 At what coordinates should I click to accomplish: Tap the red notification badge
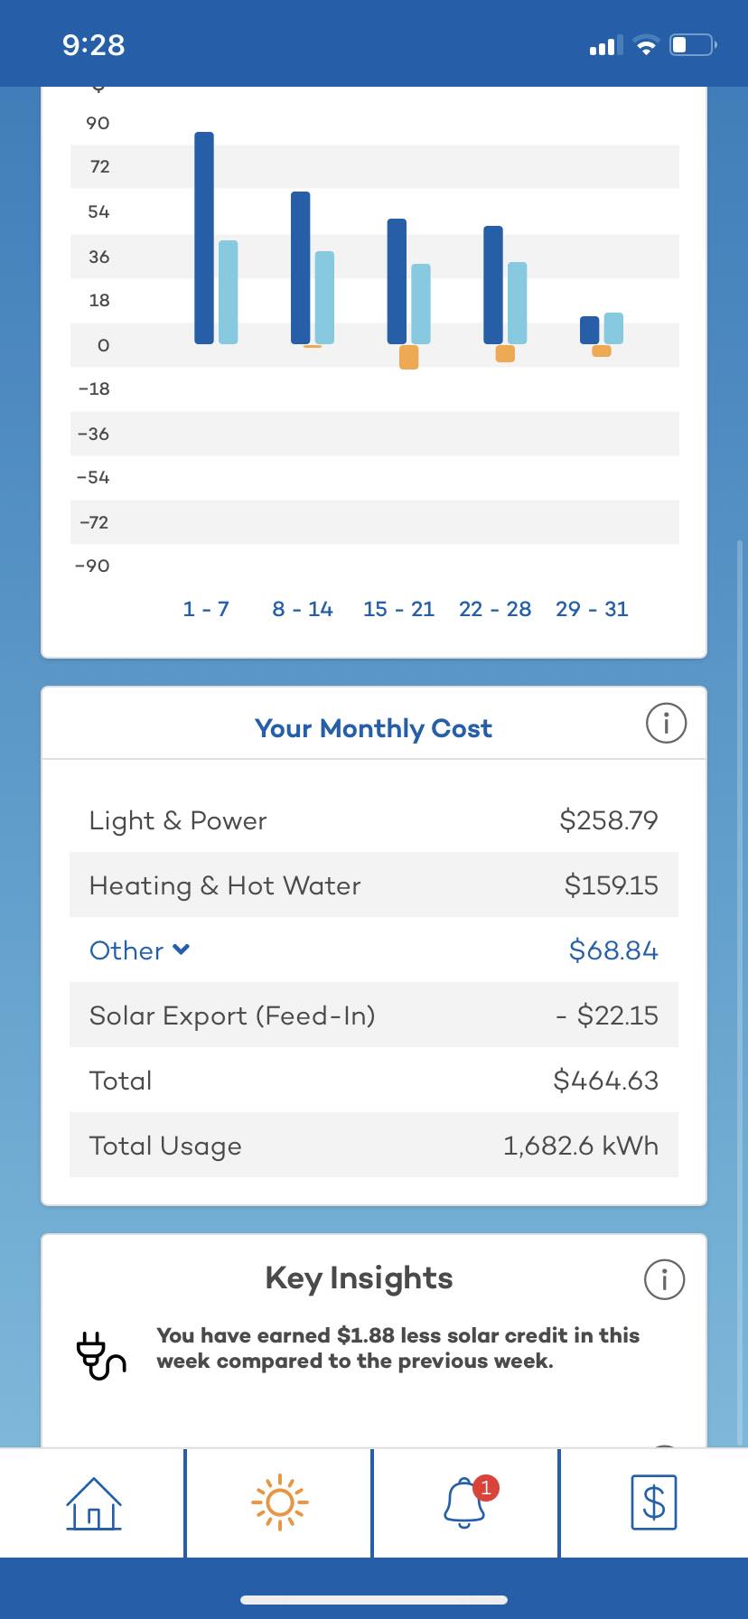click(486, 1487)
